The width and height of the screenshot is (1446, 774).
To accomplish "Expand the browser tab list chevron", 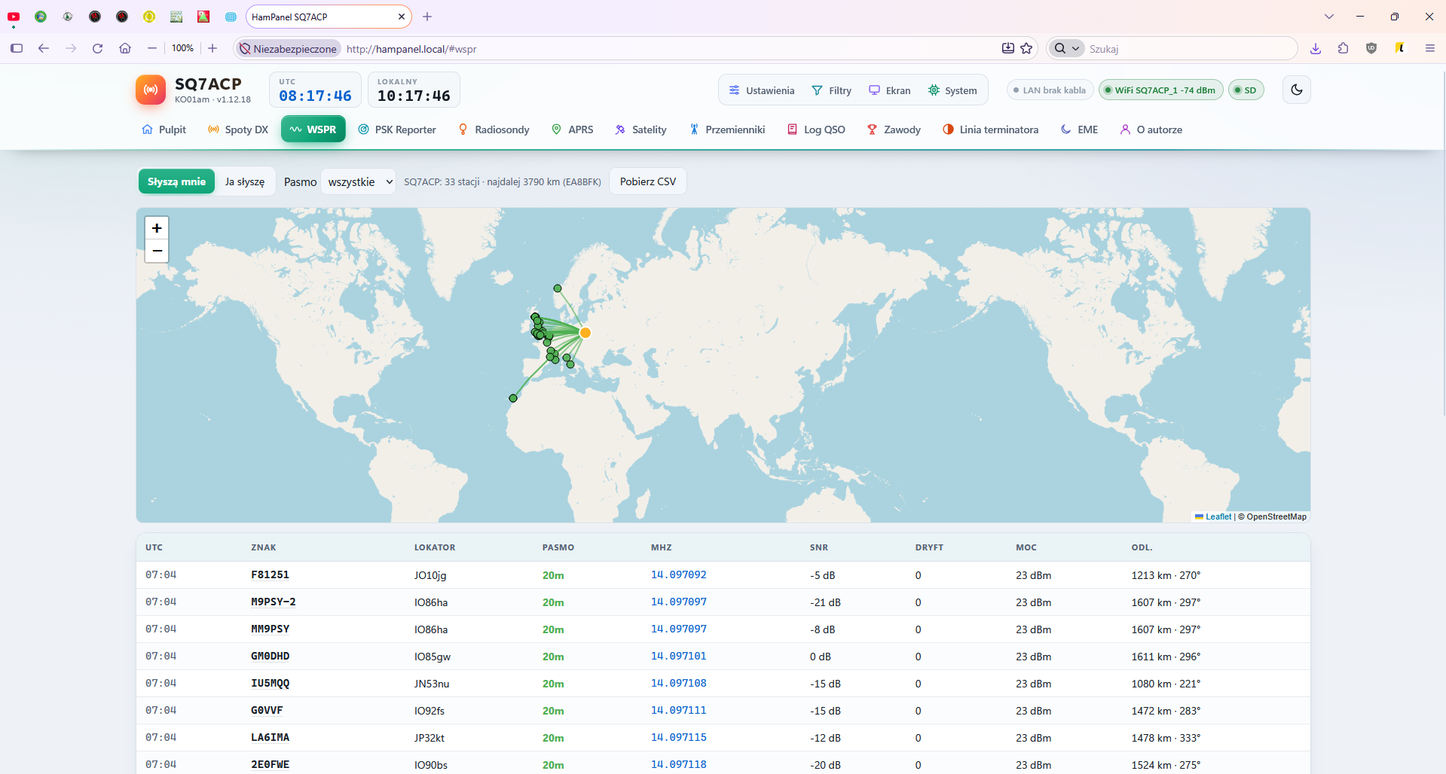I will pyautogui.click(x=1328, y=17).
